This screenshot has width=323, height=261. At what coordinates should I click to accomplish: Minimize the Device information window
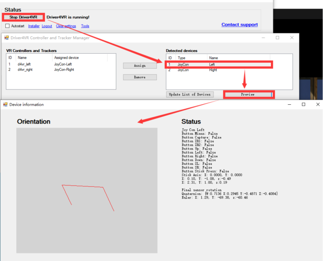(289, 105)
